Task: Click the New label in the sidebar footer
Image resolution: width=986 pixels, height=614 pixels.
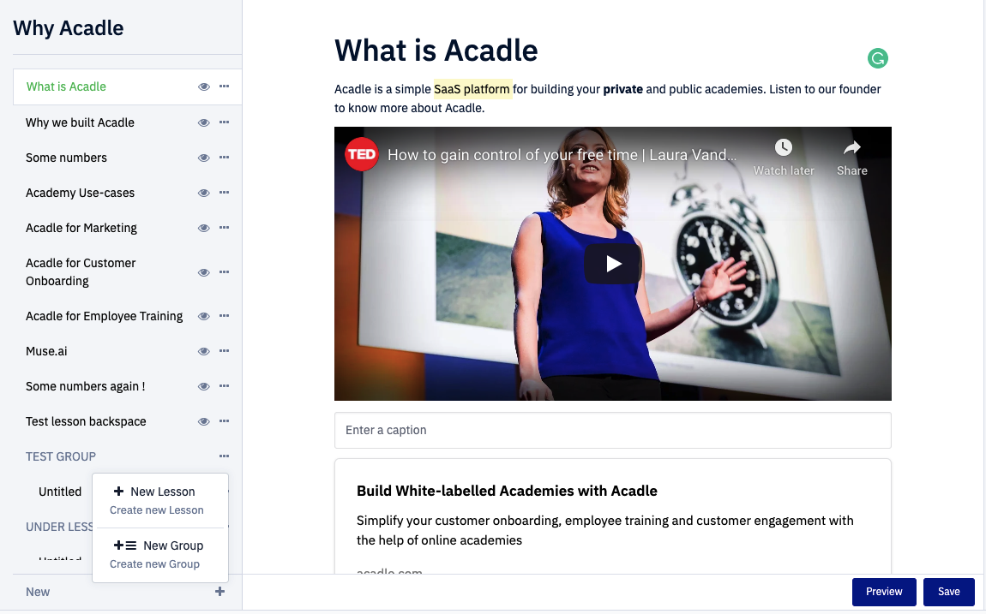Action: 38,592
